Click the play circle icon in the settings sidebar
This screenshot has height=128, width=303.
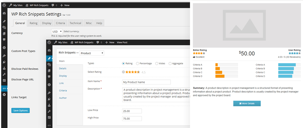(x=4, y=95)
